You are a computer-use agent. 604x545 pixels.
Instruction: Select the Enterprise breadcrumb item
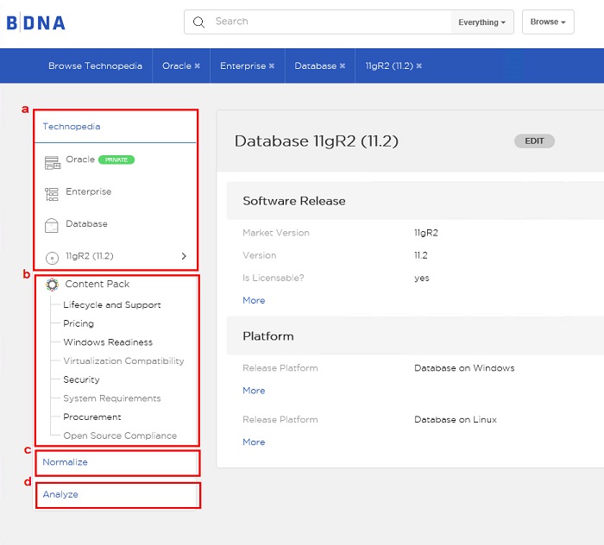[242, 66]
